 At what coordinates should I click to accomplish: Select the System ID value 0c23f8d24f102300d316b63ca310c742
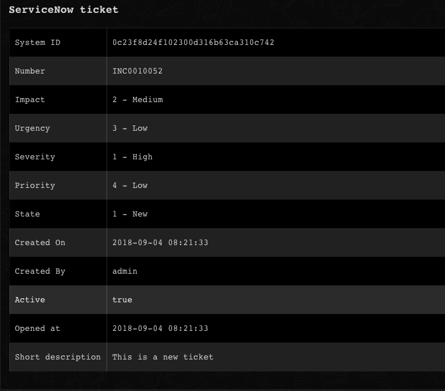193,43
